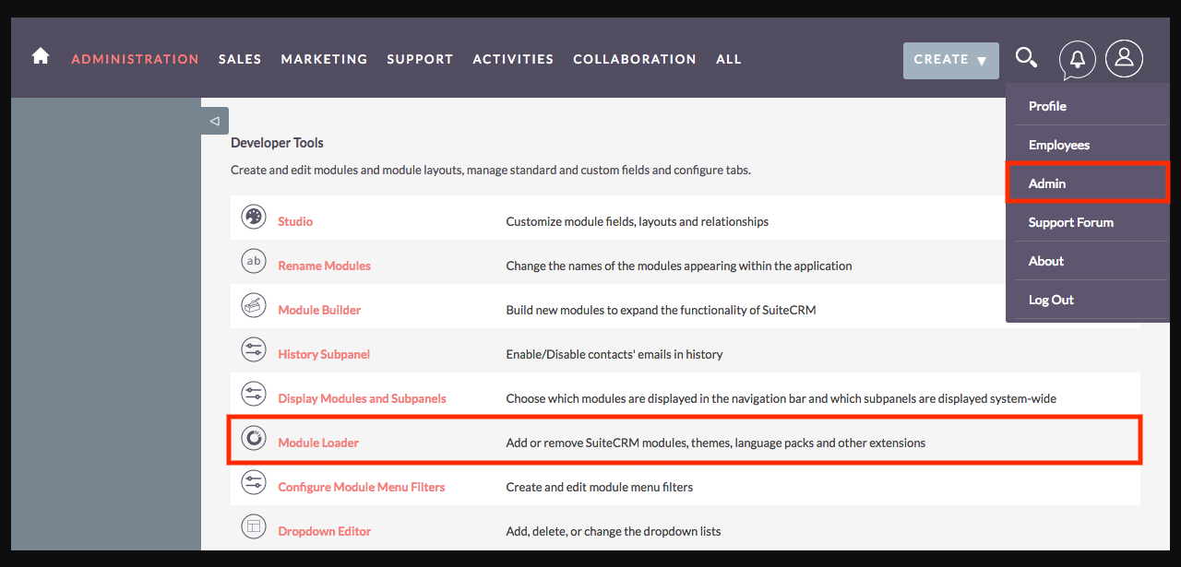The width and height of the screenshot is (1181, 567).
Task: Open the Module Builder link
Action: pos(319,310)
